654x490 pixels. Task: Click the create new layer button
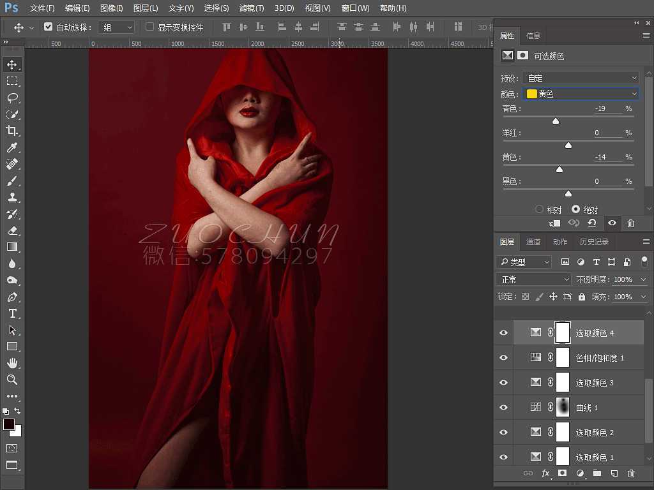pyautogui.click(x=614, y=473)
